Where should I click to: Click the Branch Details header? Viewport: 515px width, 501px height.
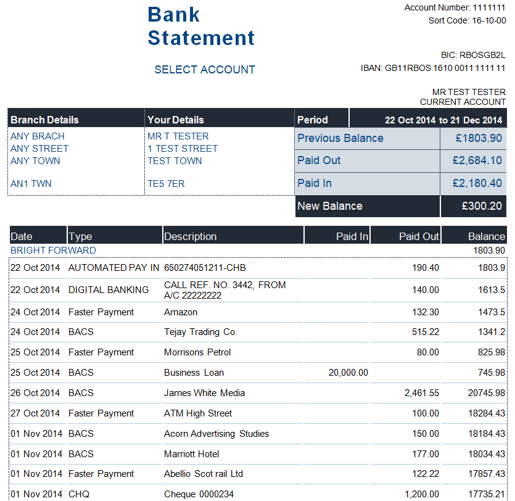[x=44, y=120]
